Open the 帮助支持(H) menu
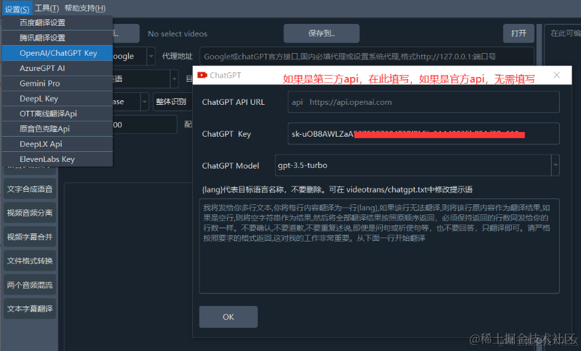581x351 pixels. click(85, 9)
